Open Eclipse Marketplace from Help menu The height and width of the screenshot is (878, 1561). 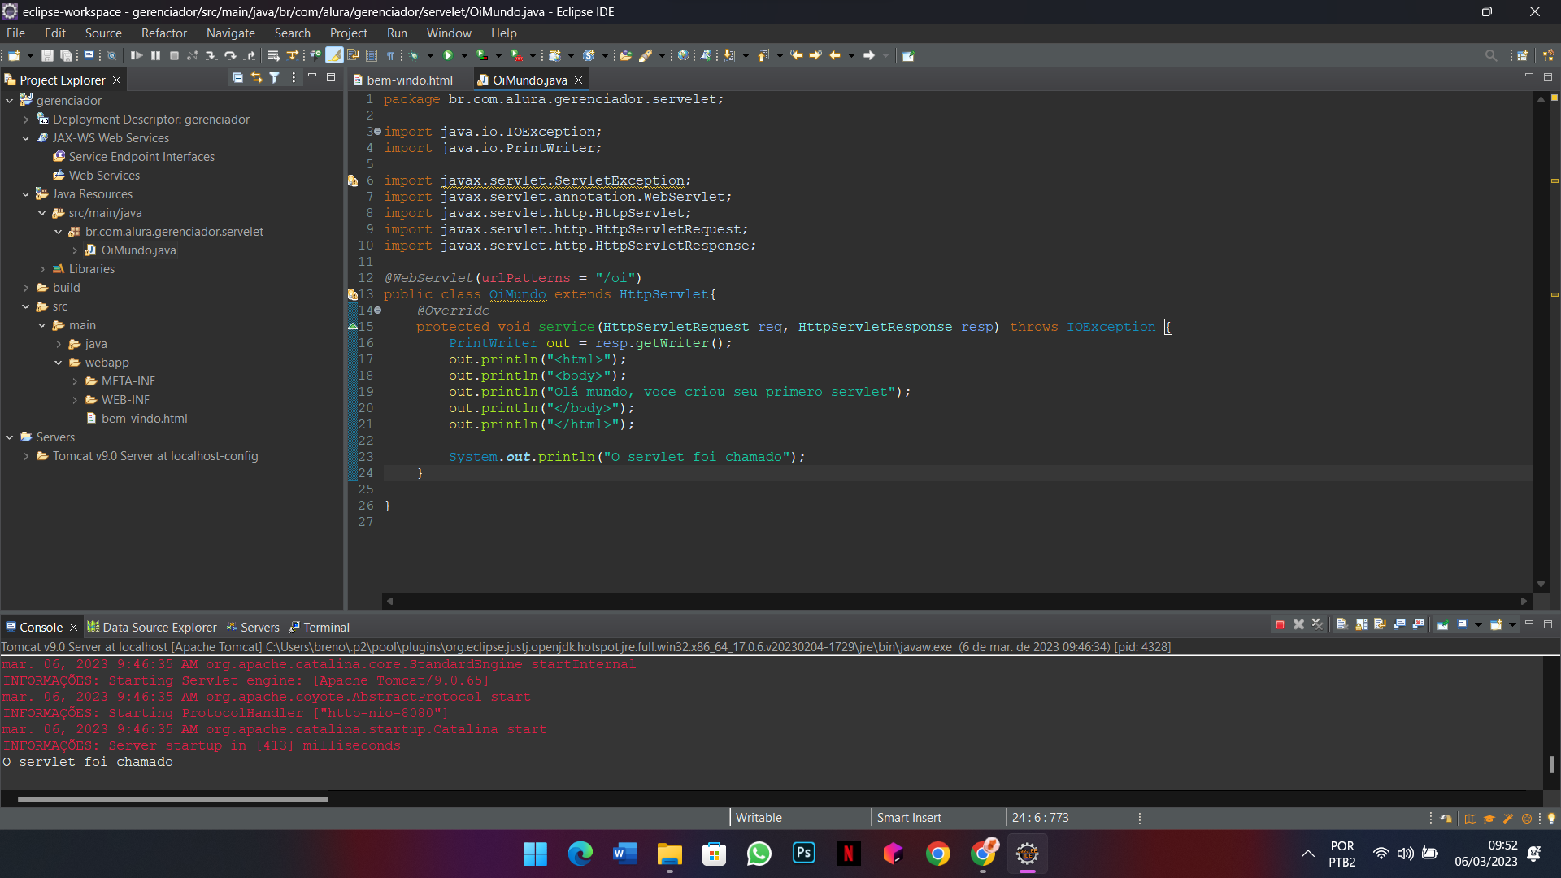coord(502,33)
